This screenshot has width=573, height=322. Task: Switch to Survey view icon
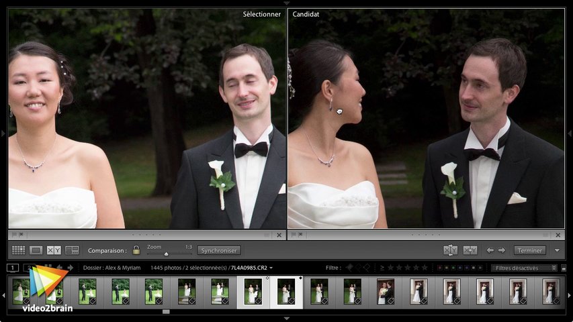(72, 250)
